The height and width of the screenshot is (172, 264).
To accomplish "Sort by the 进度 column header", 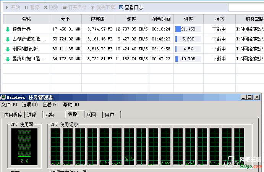I will tap(188, 19).
